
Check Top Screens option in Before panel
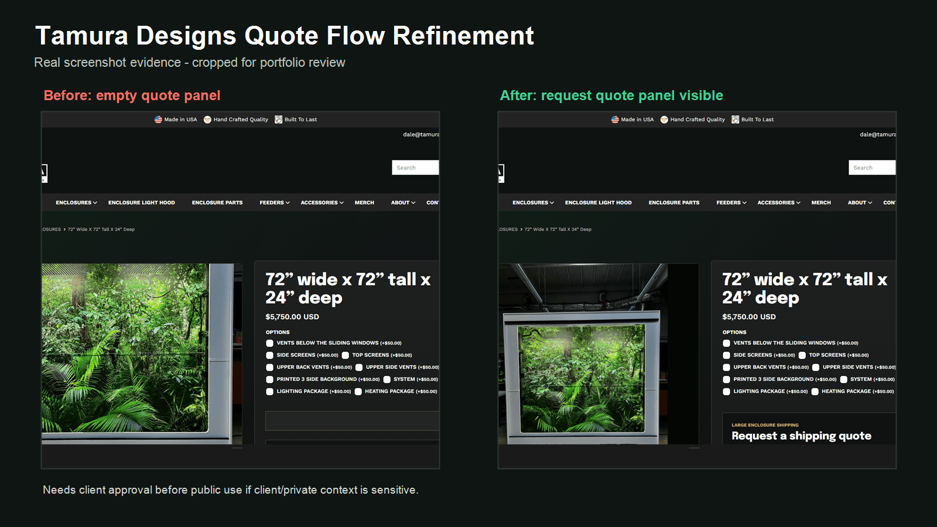(x=346, y=355)
